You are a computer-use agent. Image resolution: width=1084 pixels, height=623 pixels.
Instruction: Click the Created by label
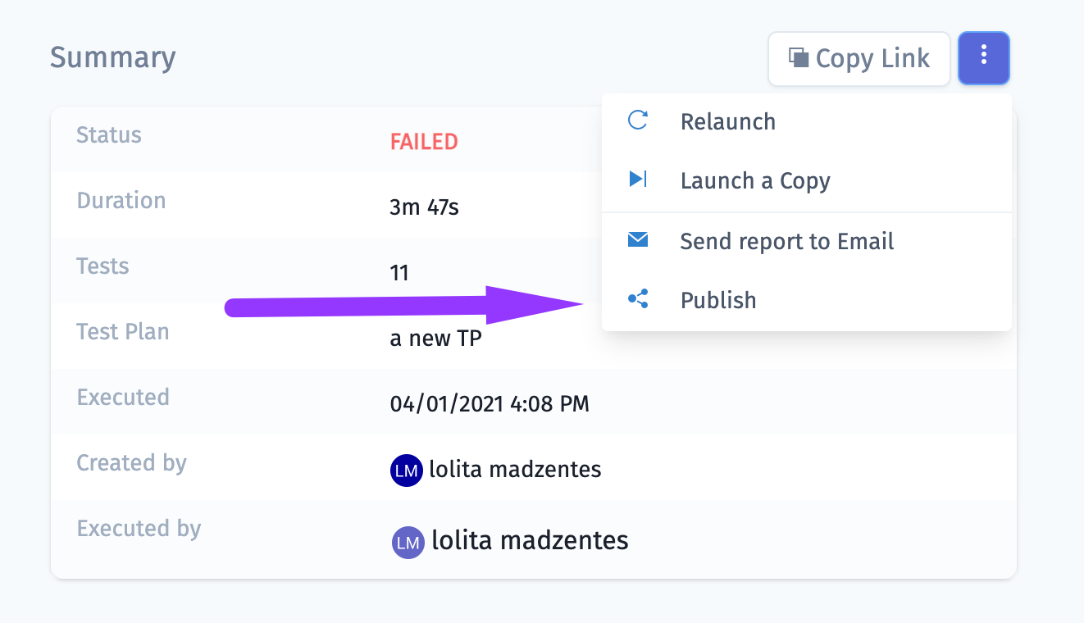[x=132, y=463]
